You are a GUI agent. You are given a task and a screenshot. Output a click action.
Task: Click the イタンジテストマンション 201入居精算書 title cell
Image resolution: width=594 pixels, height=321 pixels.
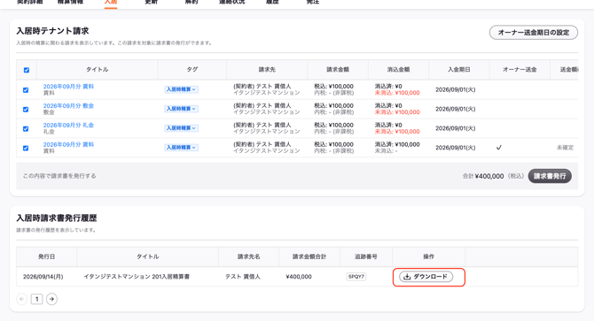(137, 277)
